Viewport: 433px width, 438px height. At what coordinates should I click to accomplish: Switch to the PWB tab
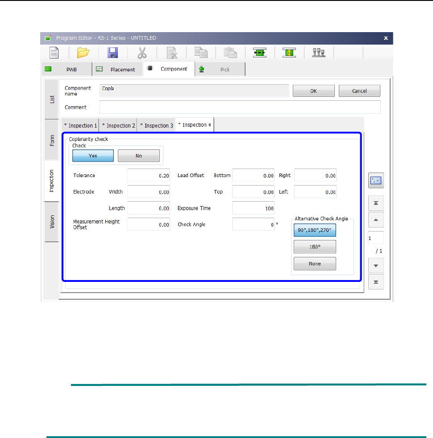pos(67,69)
